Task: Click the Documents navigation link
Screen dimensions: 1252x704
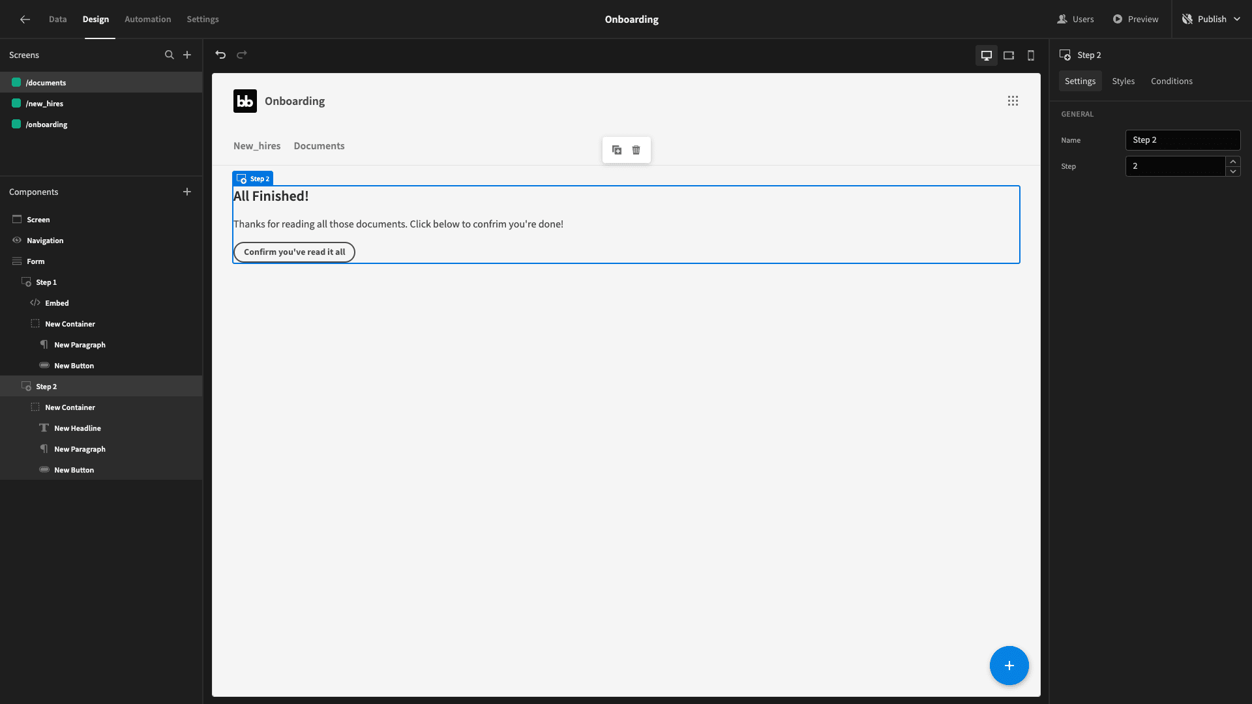Action: click(320, 146)
